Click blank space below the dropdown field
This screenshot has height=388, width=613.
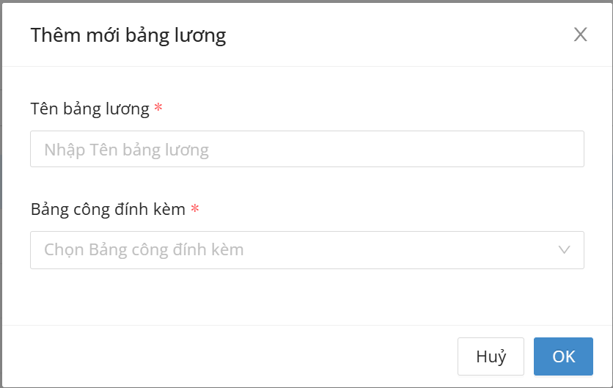click(306, 297)
